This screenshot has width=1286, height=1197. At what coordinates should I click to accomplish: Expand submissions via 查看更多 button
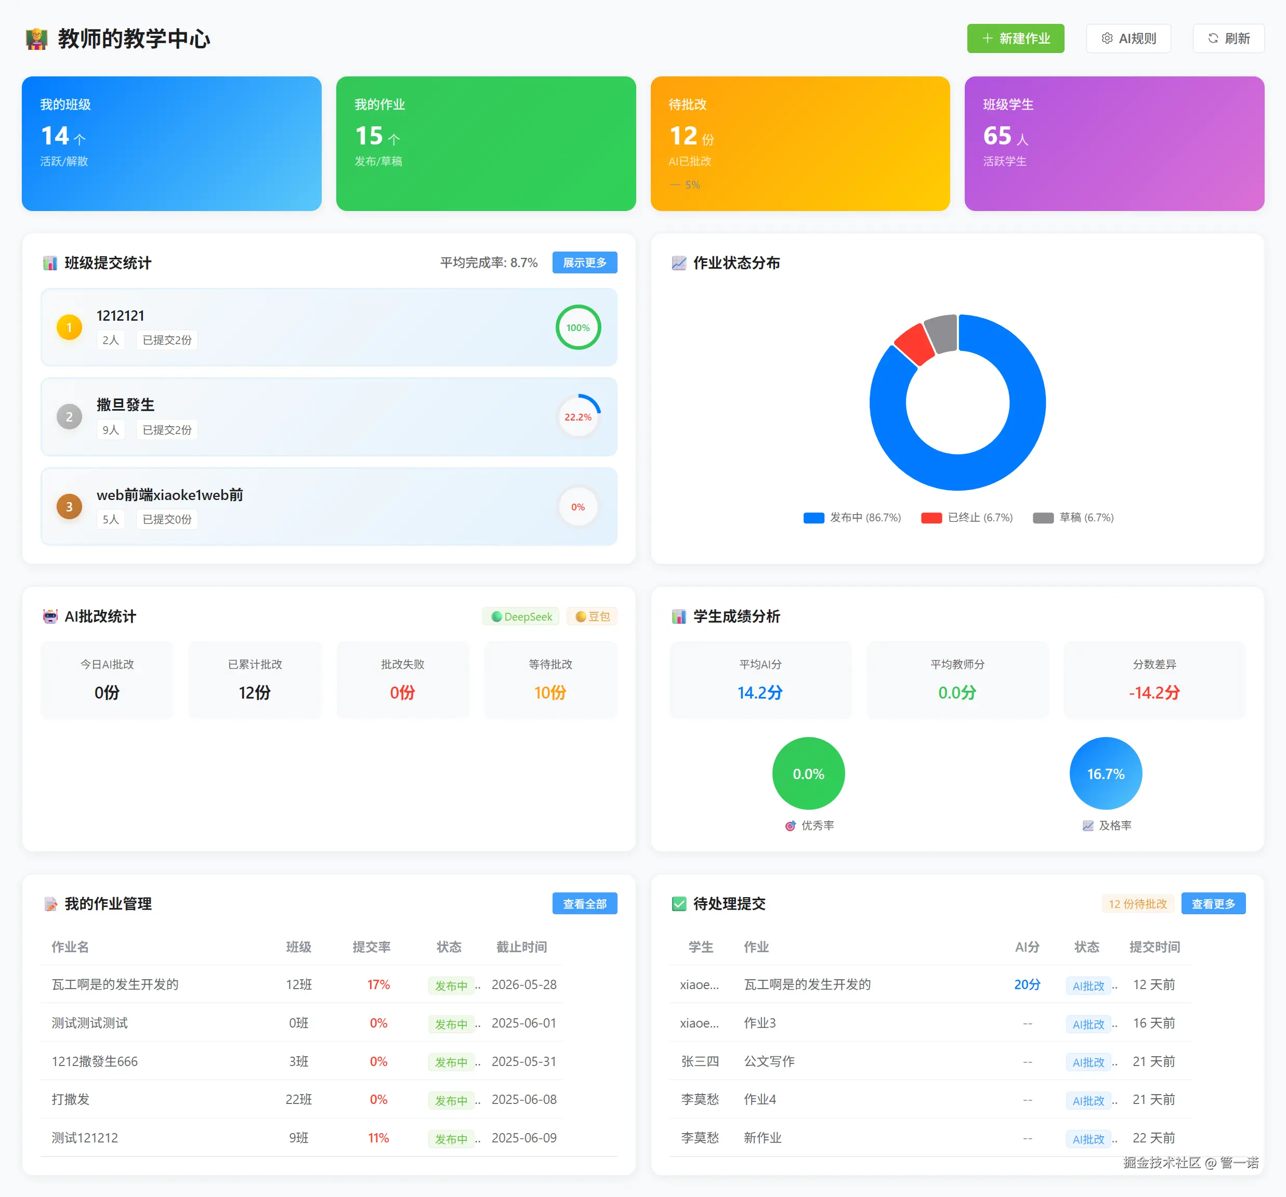pos(1213,904)
